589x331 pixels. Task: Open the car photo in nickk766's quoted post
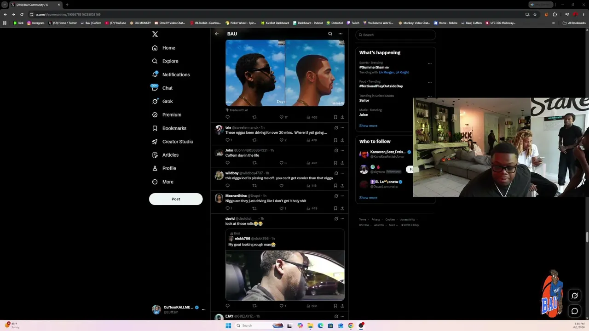point(285,275)
